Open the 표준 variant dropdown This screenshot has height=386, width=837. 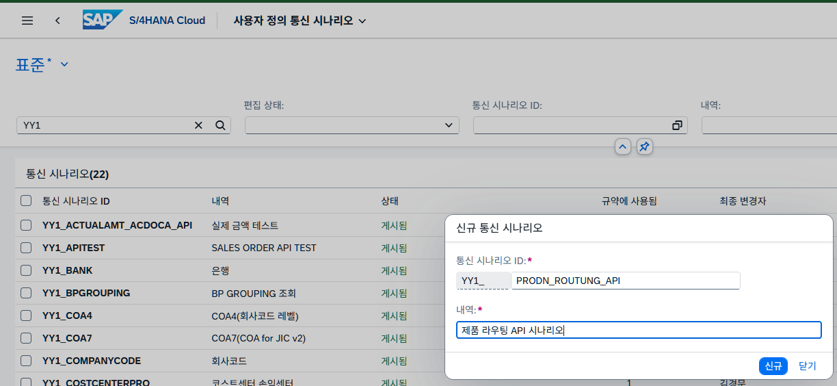coord(64,64)
